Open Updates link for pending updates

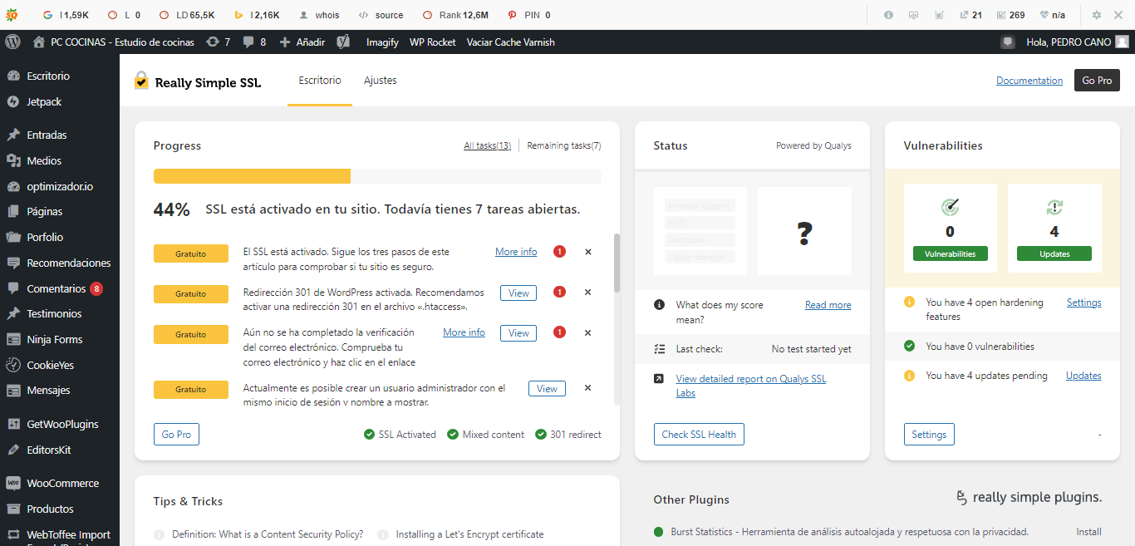[x=1083, y=376]
